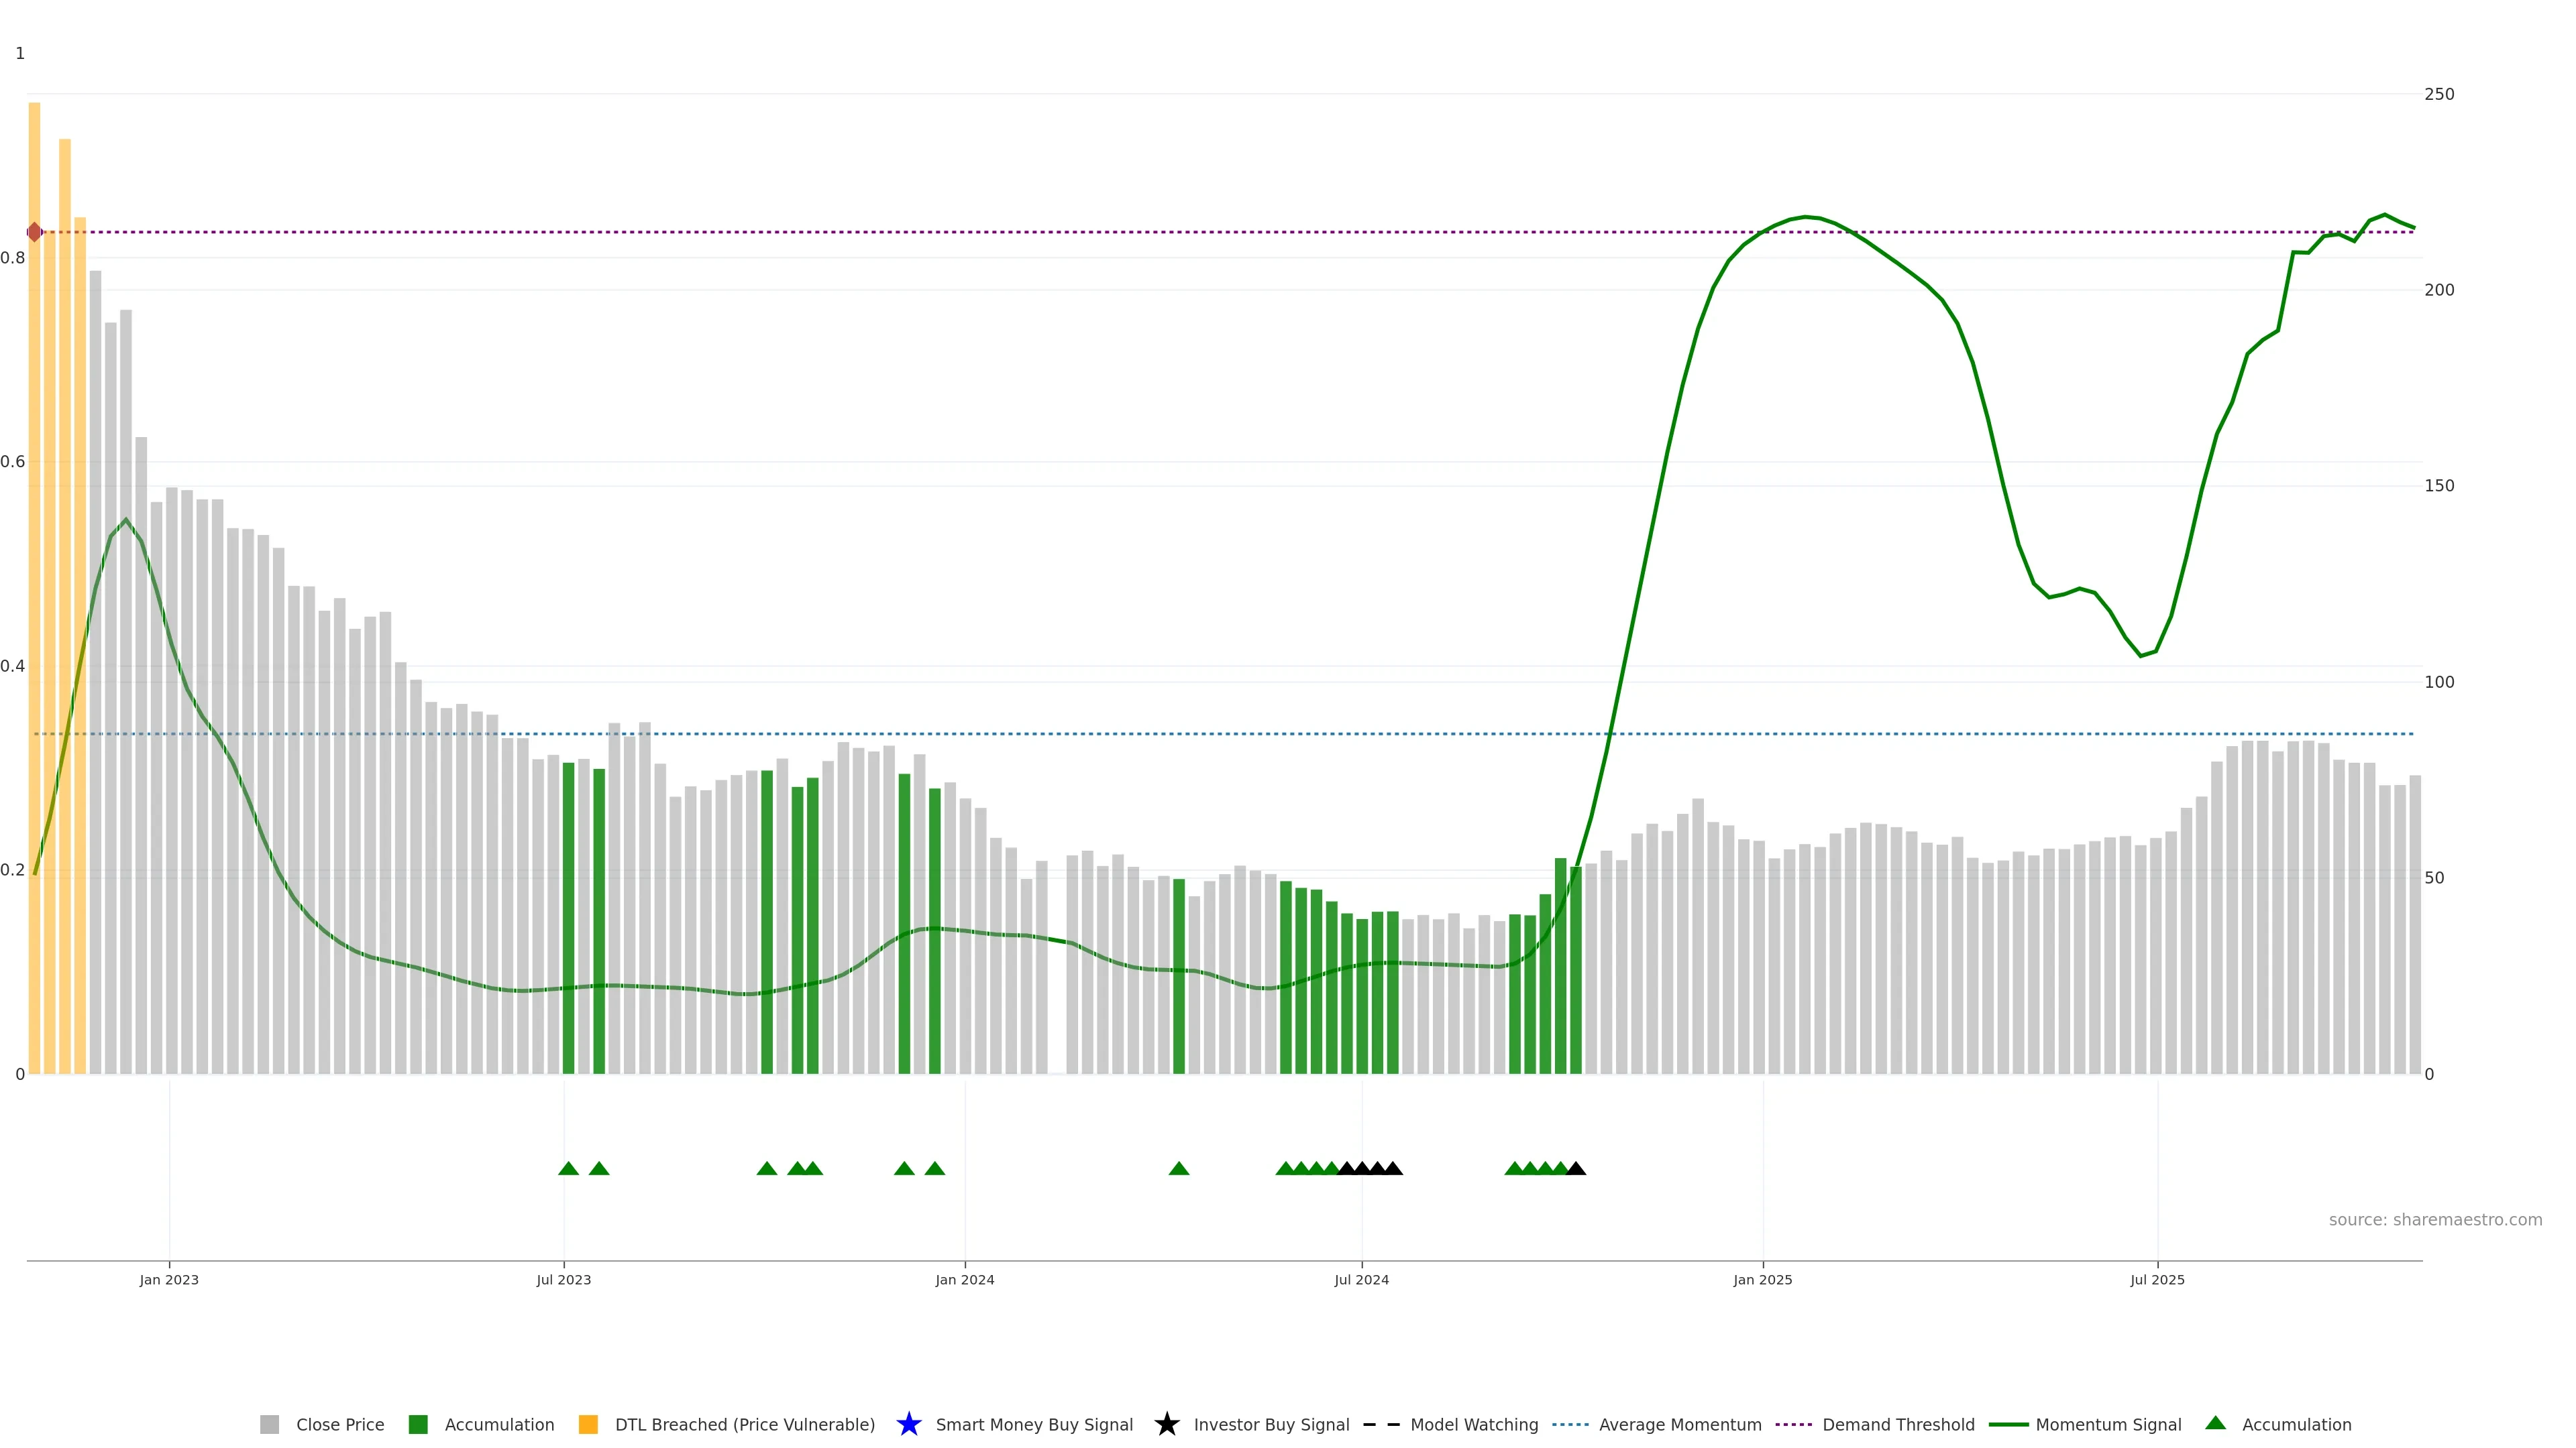Screen dimensions: 2576x1448
Task: Toggle the Demand Threshold legend label
Action: click(1898, 1424)
